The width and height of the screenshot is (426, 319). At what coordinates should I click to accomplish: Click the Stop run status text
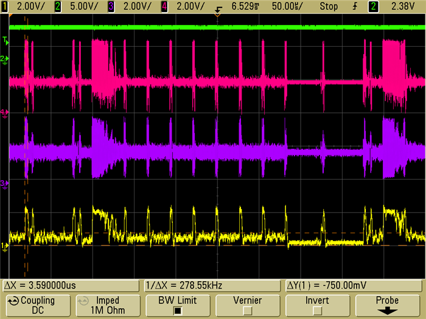[329, 6]
